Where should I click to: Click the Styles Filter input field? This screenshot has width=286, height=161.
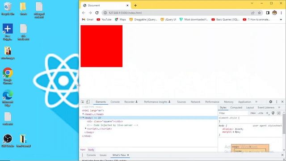[x=233, y=113]
